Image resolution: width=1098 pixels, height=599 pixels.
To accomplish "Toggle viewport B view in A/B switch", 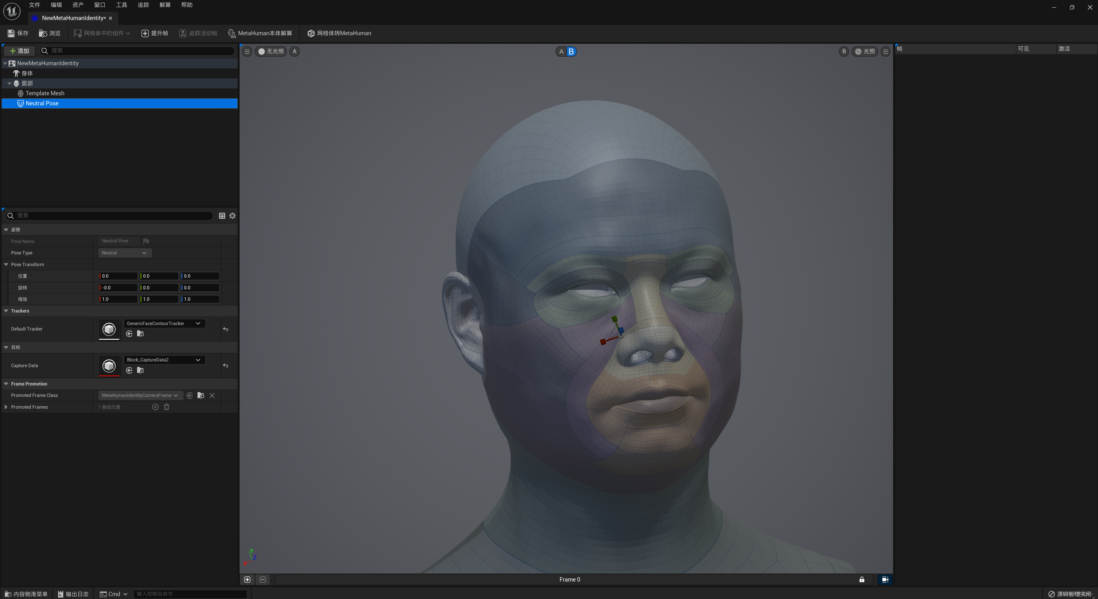I will point(571,52).
